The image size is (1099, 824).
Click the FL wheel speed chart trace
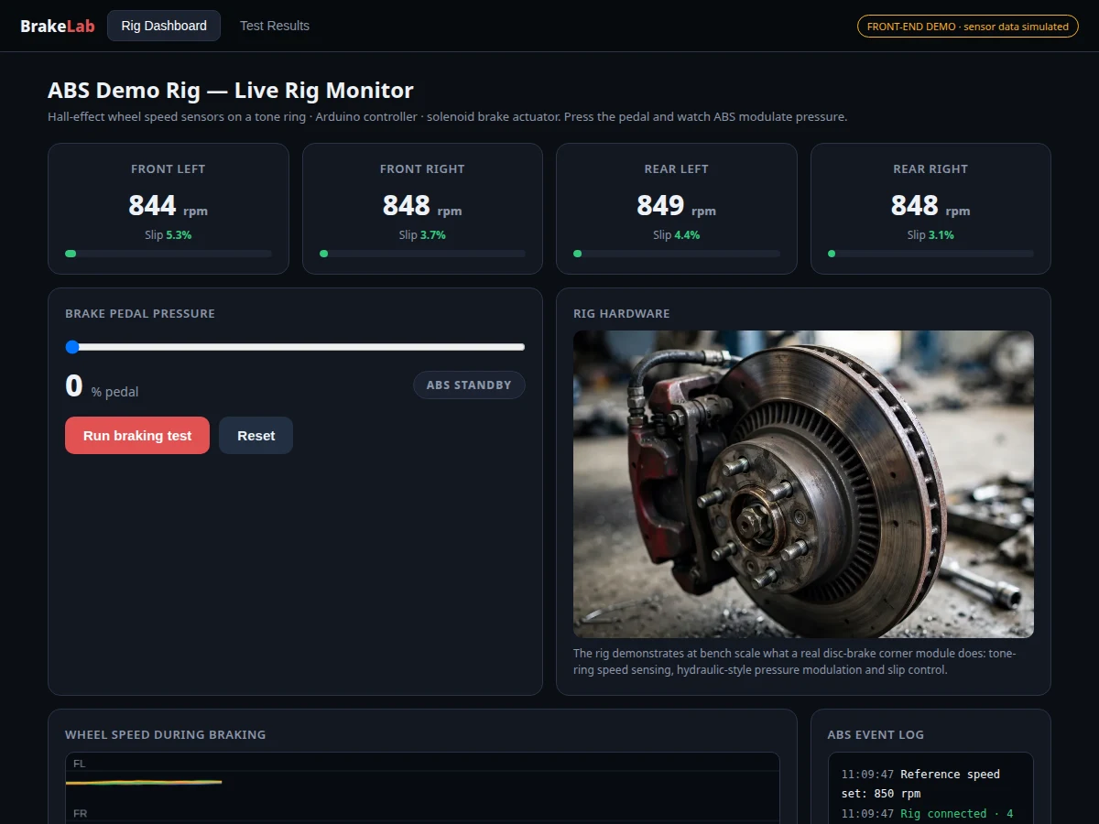click(144, 782)
